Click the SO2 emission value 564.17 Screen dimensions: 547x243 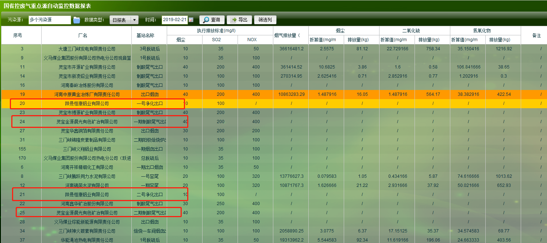pos(433,94)
